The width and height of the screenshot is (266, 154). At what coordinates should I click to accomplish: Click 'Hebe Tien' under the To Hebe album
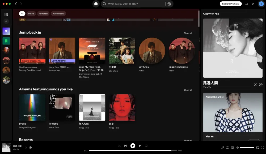(x=54, y=127)
